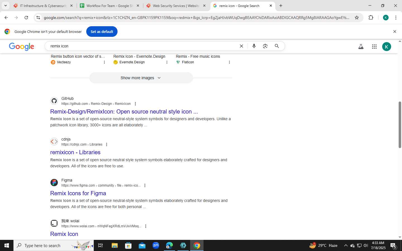Open site information icon in address bar
The height and width of the screenshot is (251, 402).
[x=38, y=18]
